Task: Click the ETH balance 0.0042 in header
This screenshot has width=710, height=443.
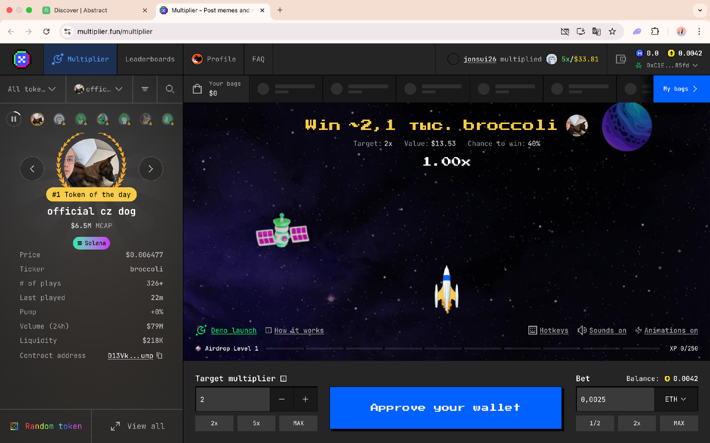Action: click(685, 53)
